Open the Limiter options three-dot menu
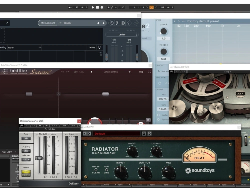Image resolution: width=250 pixels, height=188 pixels. (x=136, y=35)
